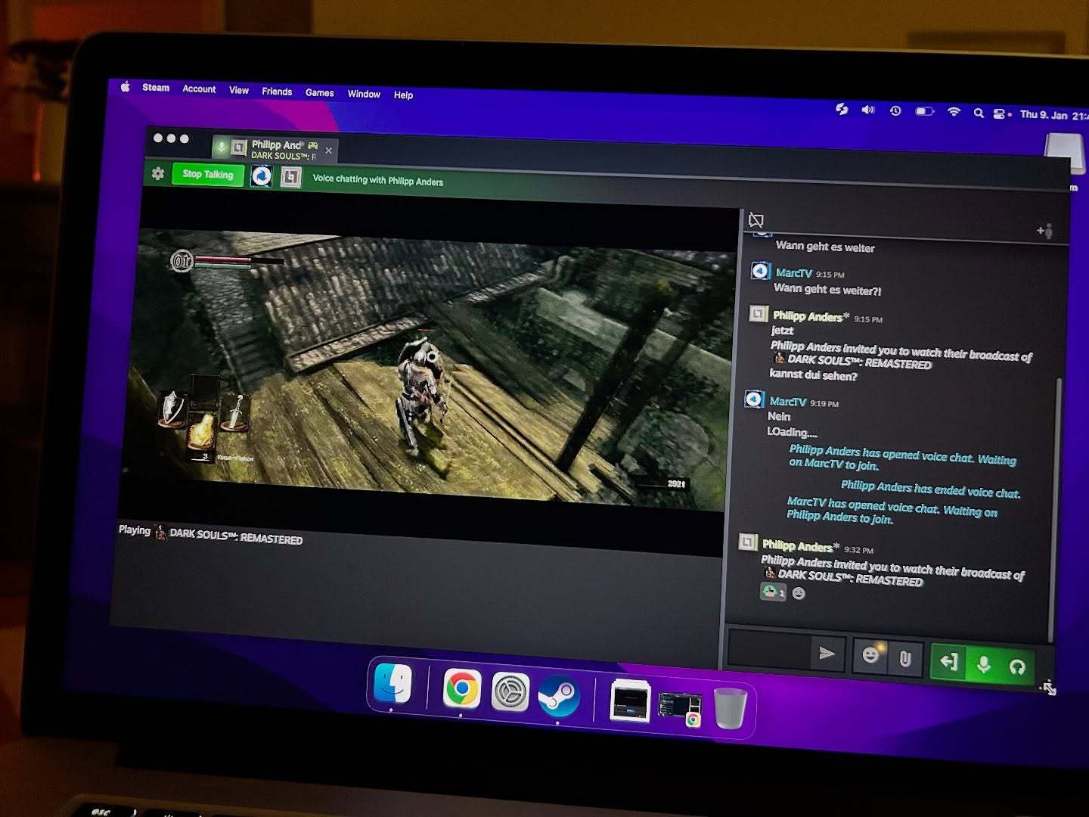Click the 'kannst dul sehen?' message
1089x817 pixels.
coord(814,374)
